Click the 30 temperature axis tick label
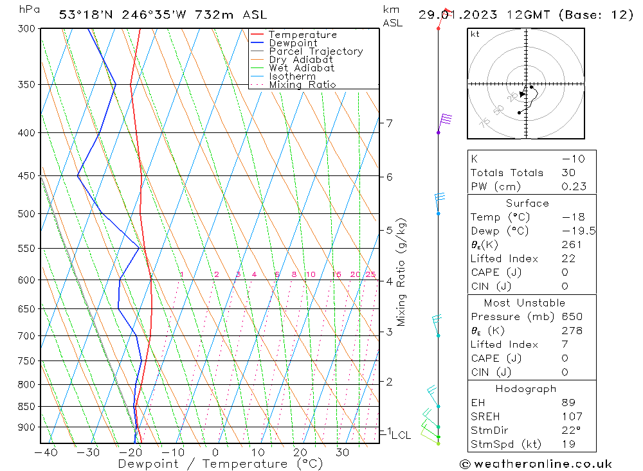 point(343,452)
